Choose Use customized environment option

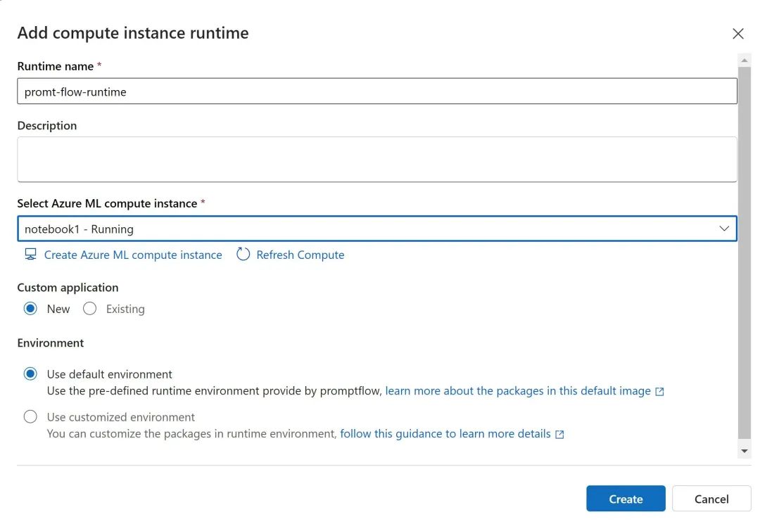tap(30, 417)
